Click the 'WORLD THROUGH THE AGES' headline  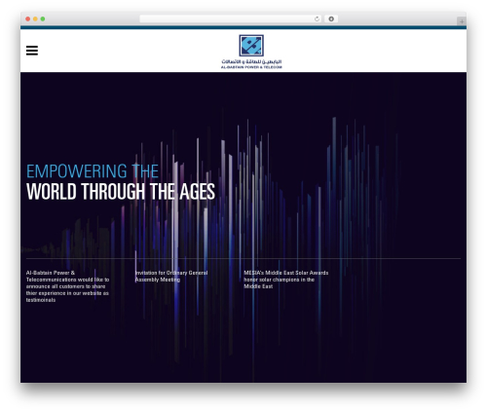coord(121,192)
